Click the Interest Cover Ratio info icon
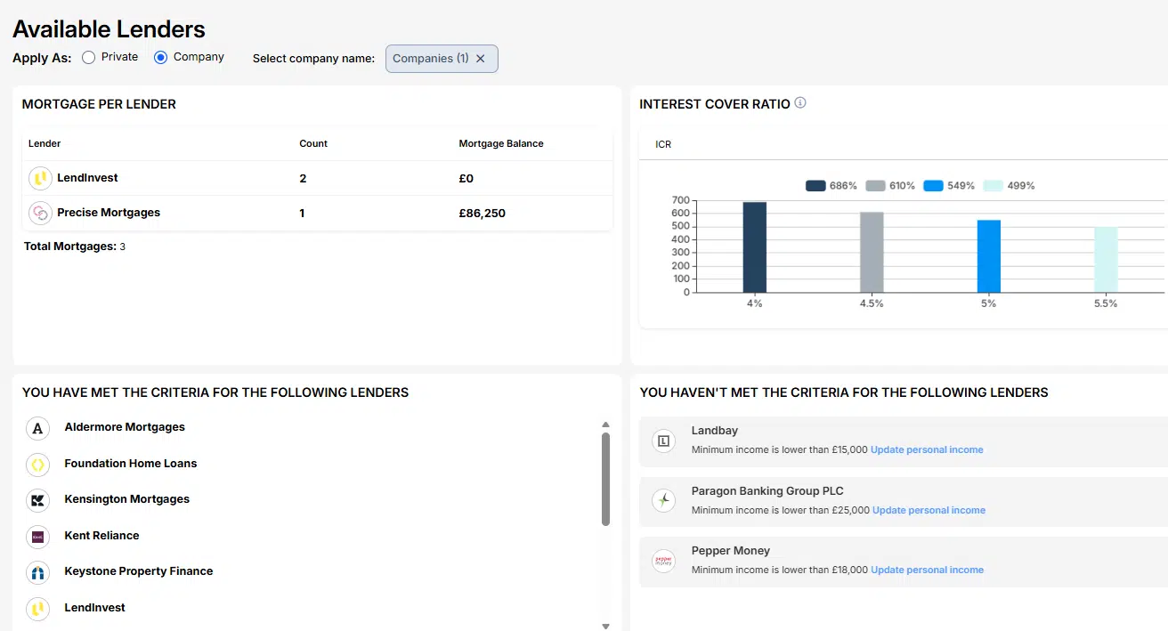The image size is (1168, 631). pos(800,103)
